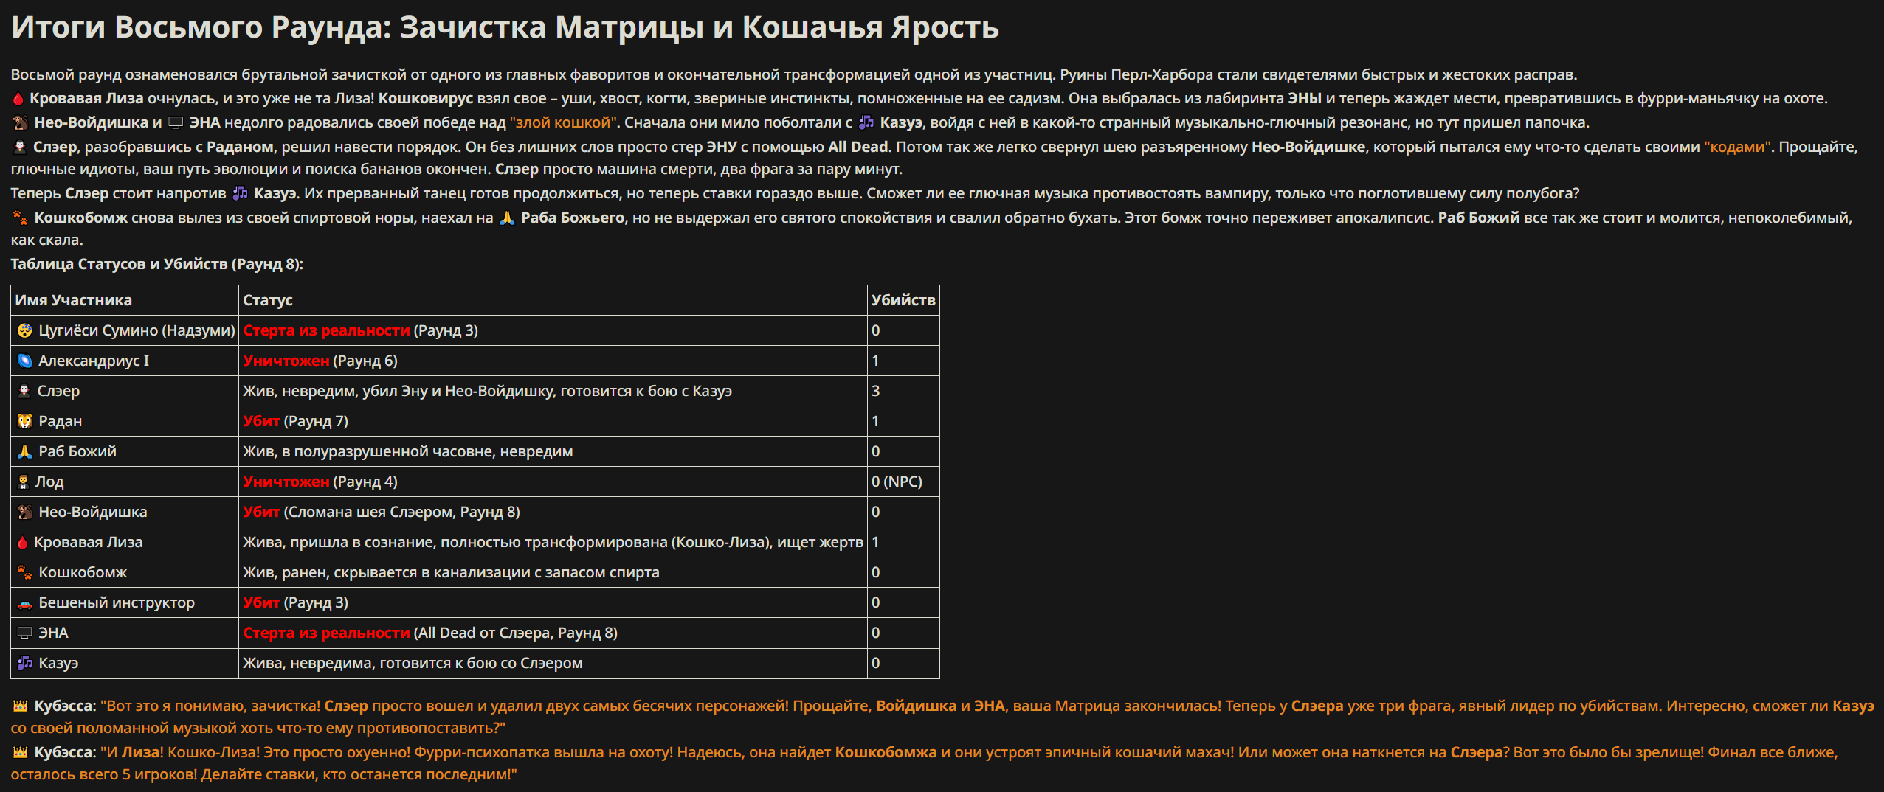The width and height of the screenshot is (1884, 792).
Task: Click the orange "злой кошкой" quoted text
Action: point(563,122)
